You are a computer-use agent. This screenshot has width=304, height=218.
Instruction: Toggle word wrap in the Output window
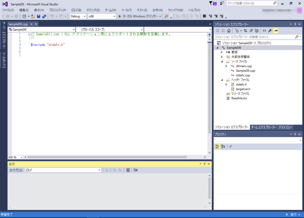pyautogui.click(x=135, y=170)
